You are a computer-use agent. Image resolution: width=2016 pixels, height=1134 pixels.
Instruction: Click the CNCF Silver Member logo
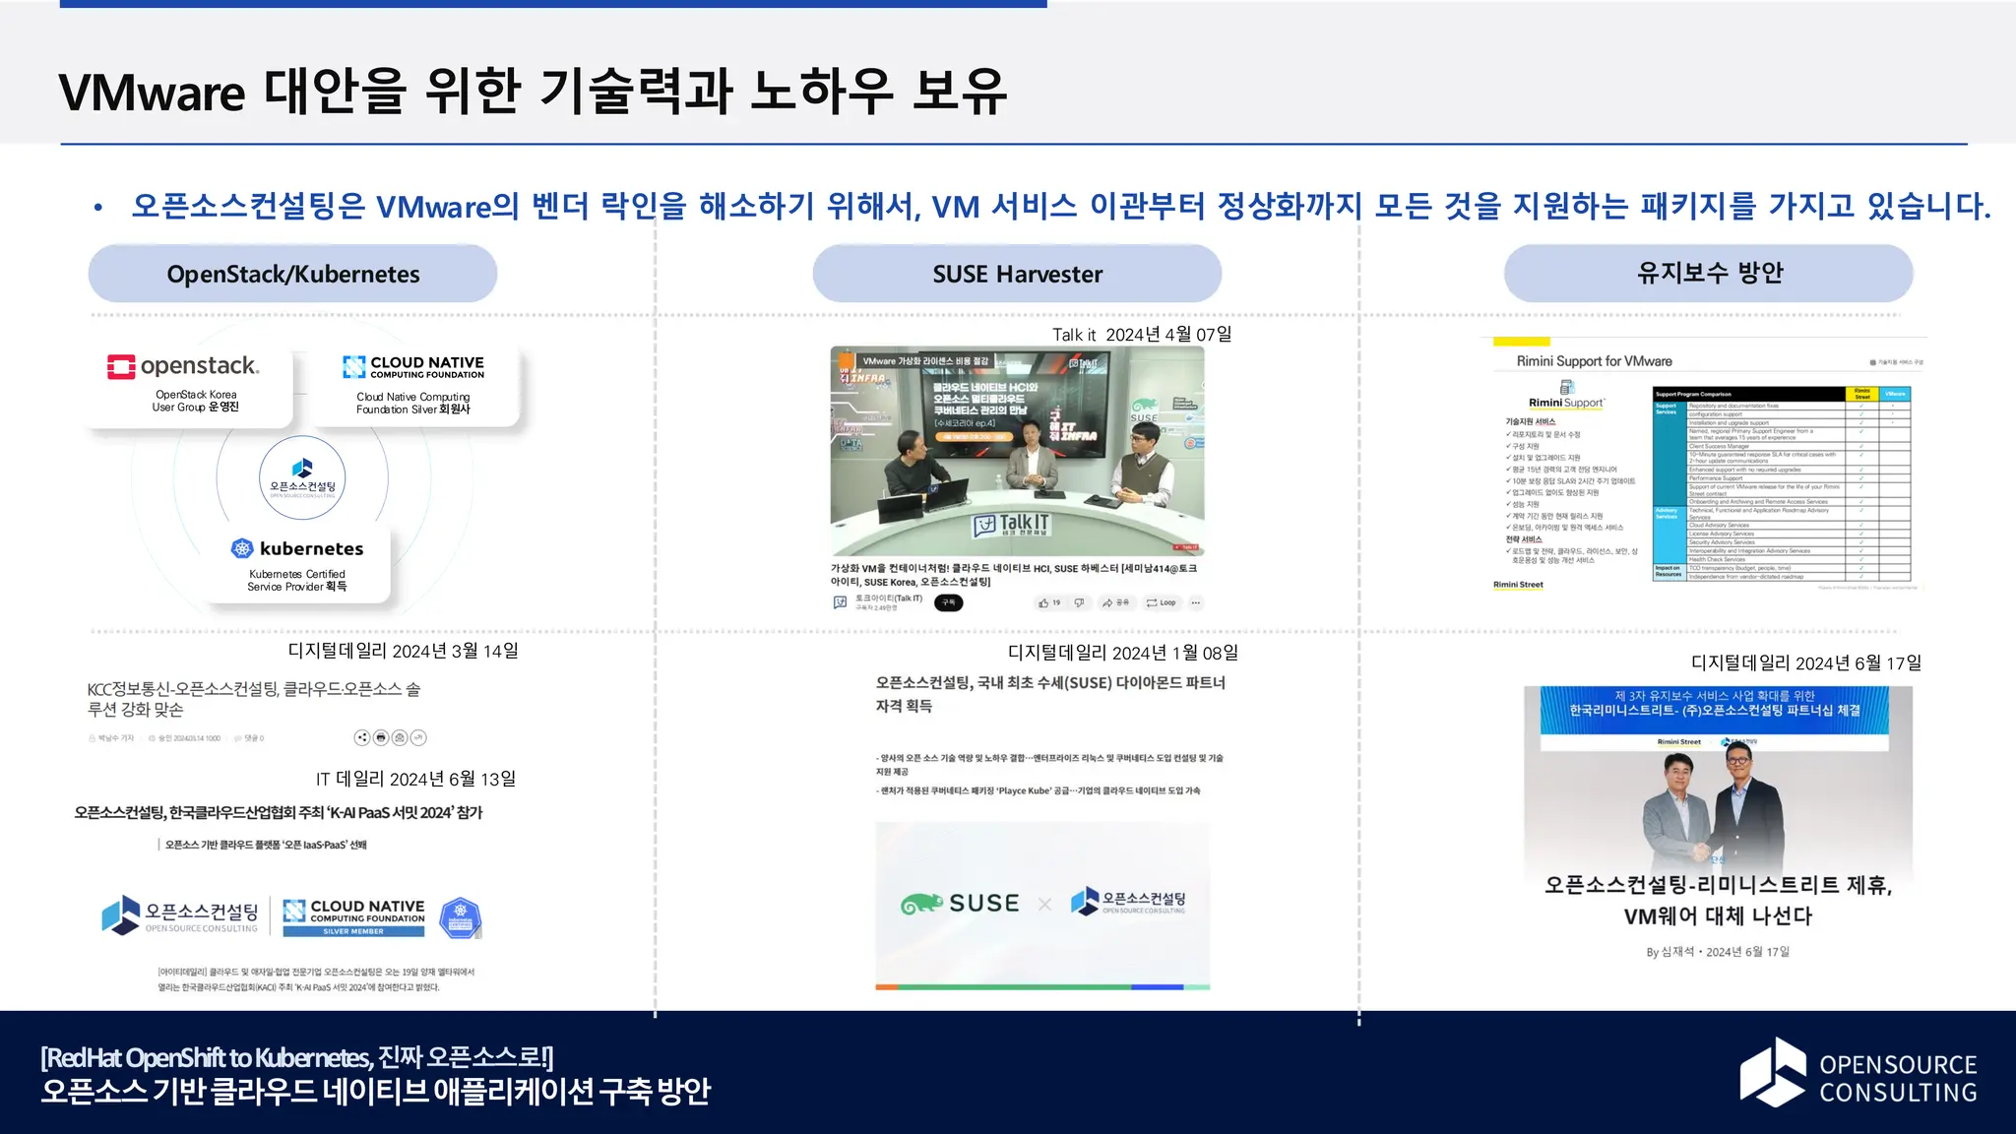[353, 917]
